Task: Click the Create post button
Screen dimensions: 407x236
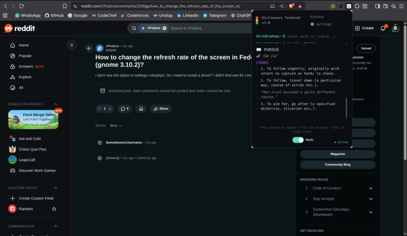Action: click(x=365, y=28)
